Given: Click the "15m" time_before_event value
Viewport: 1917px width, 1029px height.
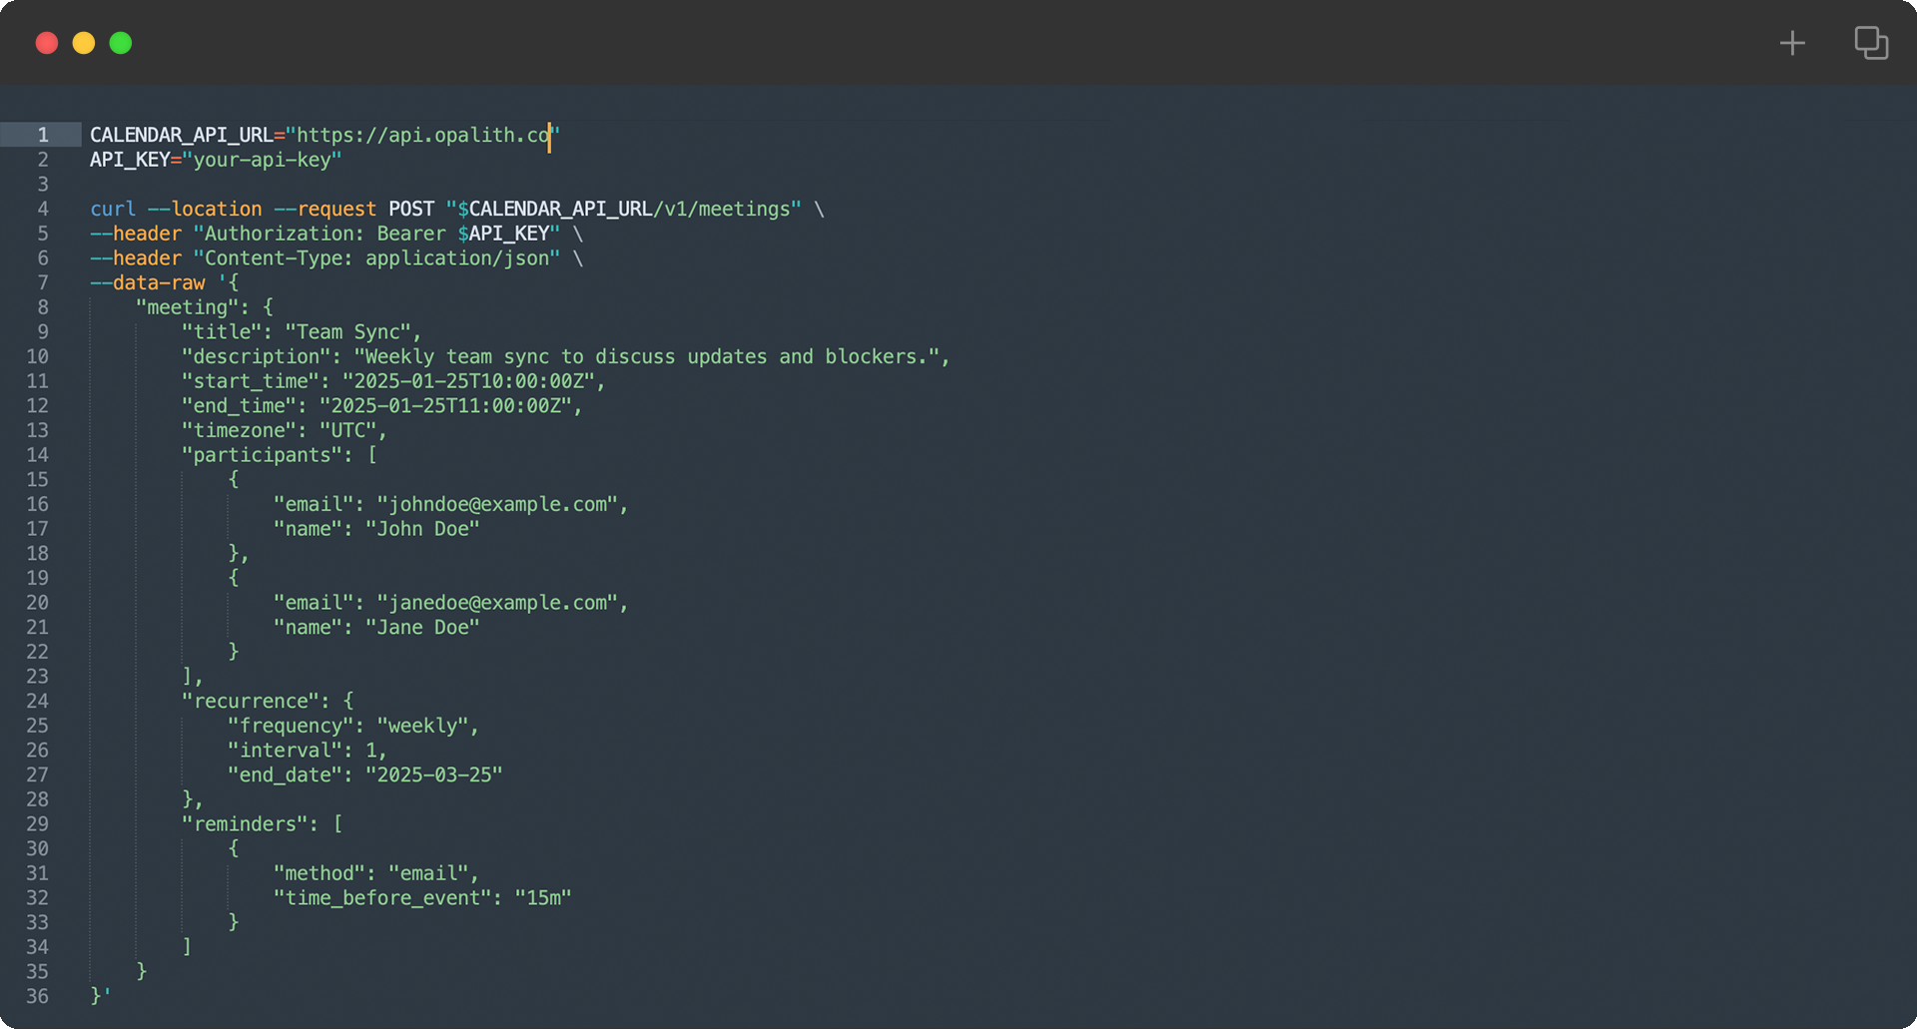Looking at the screenshot, I should point(543,897).
